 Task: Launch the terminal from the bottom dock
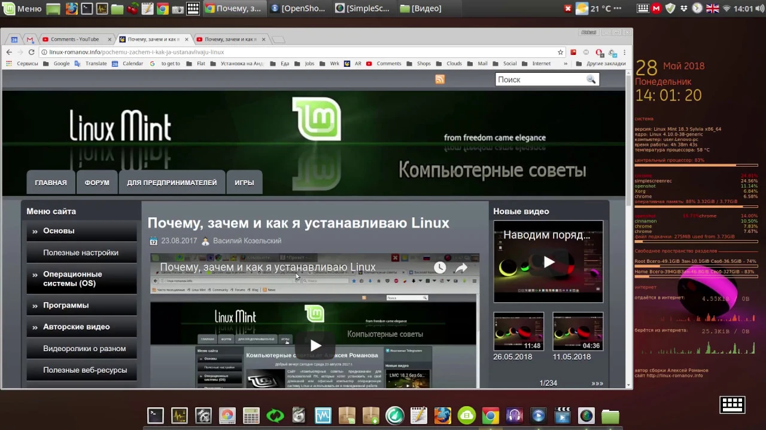156,416
